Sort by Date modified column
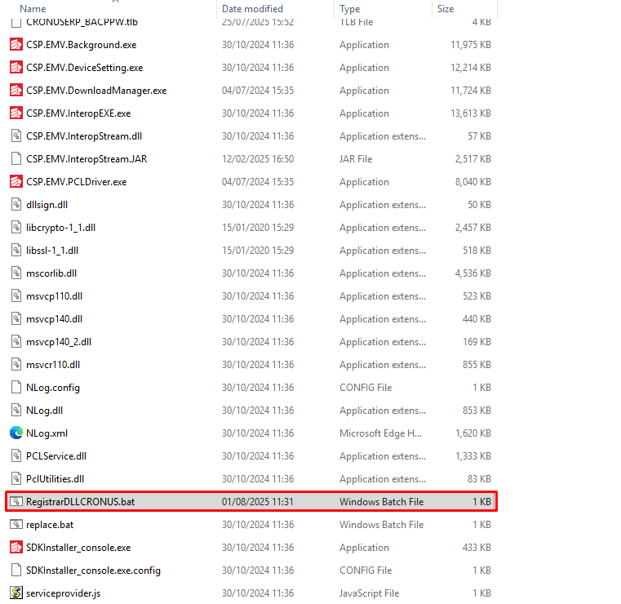 [x=252, y=9]
